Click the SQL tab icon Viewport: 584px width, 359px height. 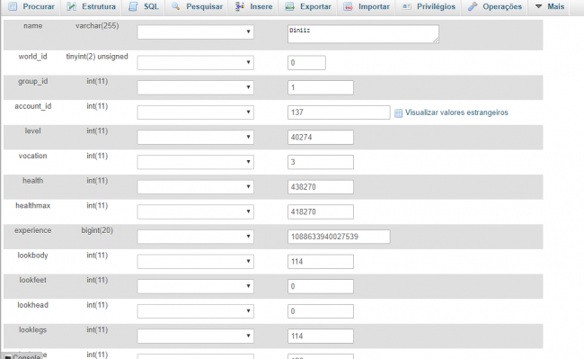[133, 6]
